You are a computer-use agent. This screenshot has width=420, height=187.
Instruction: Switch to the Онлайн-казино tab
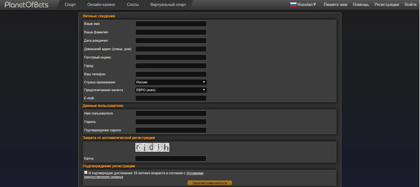coord(101,5)
